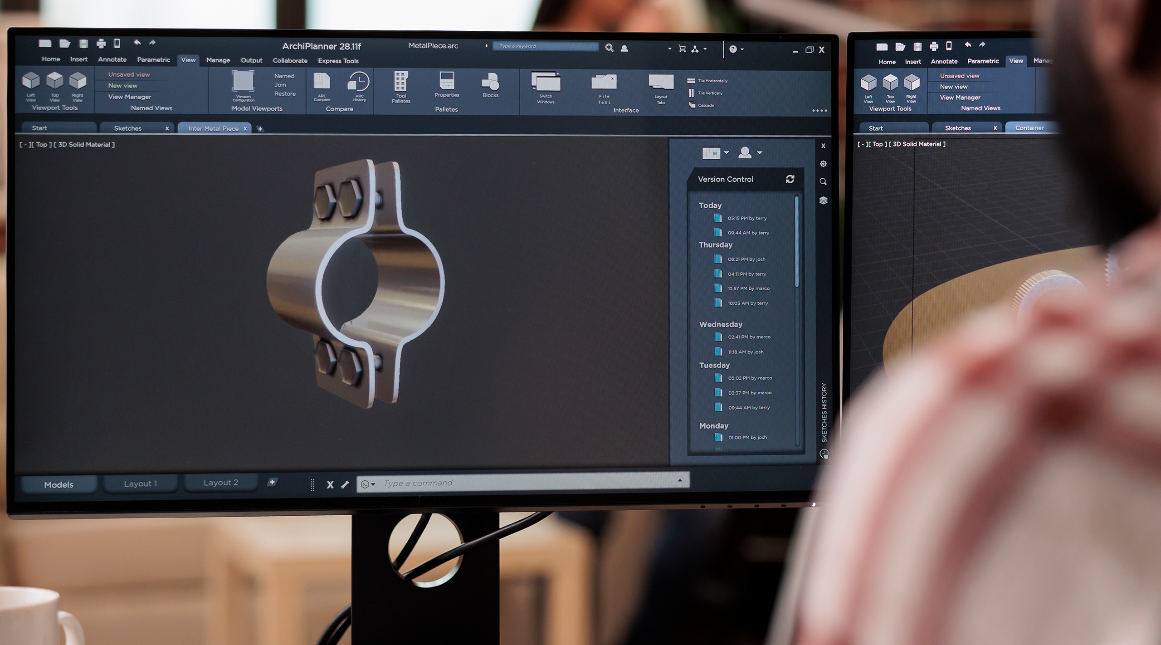Image resolution: width=1161 pixels, height=645 pixels.
Task: Redo the action in main window
Action: pos(152,42)
